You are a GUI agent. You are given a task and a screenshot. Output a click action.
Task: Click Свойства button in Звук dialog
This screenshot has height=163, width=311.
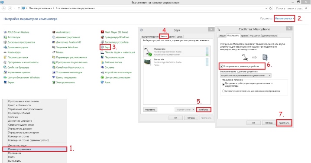[204, 110]
